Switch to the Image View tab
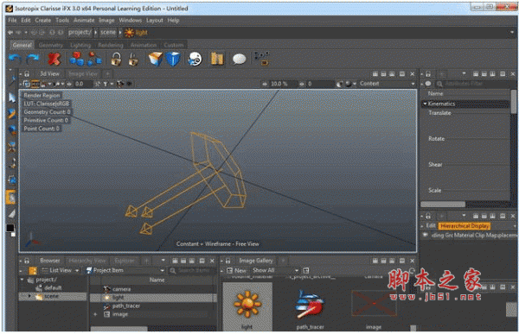519x334 pixels. pos(83,74)
